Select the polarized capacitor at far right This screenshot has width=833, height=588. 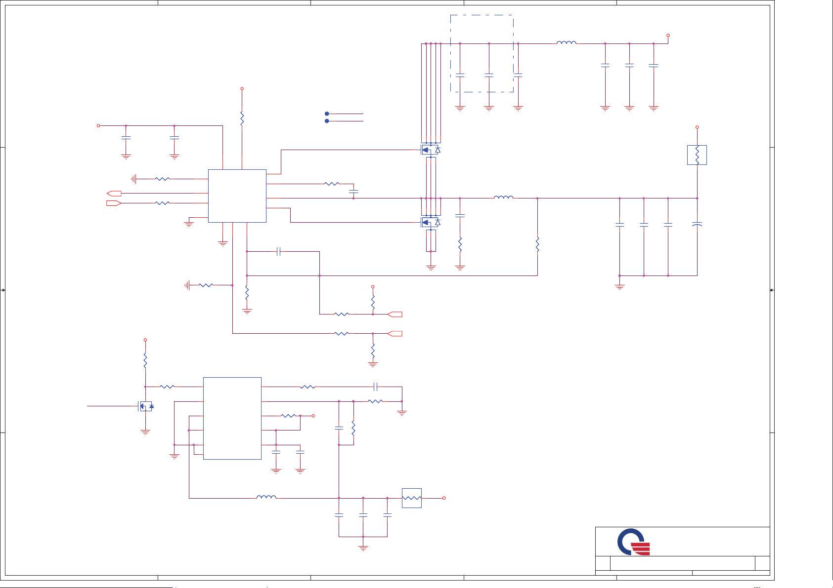(697, 225)
